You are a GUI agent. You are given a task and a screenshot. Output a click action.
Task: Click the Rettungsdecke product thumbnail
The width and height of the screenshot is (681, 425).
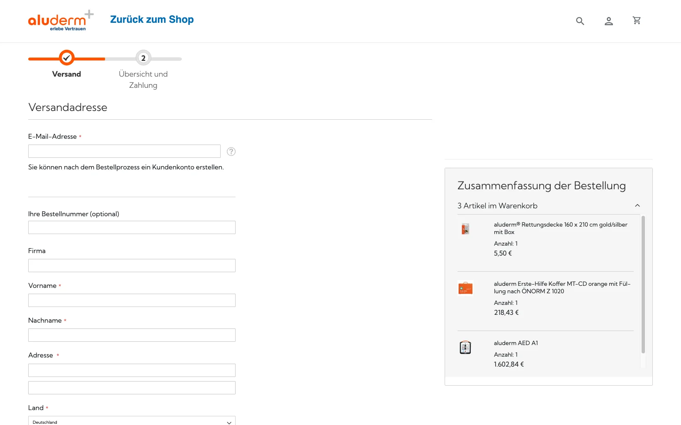465,229
